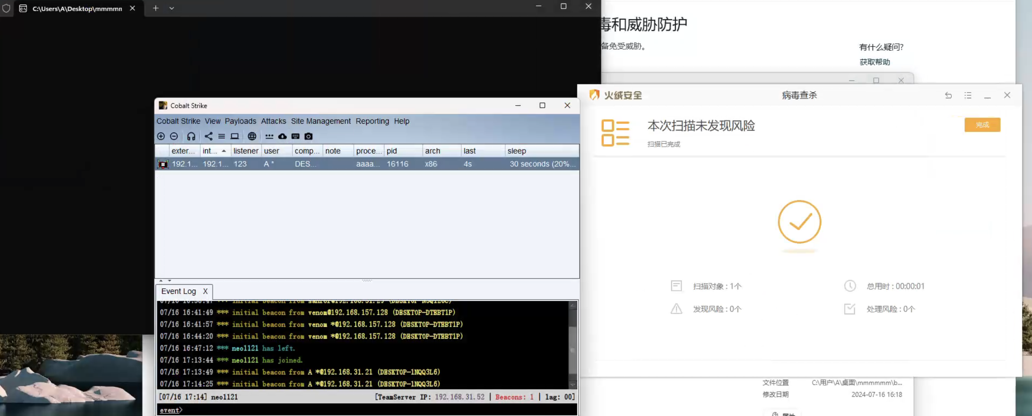This screenshot has height=416, width=1032.
Task: Switch to pivot graph view via share icon
Action: (208, 136)
